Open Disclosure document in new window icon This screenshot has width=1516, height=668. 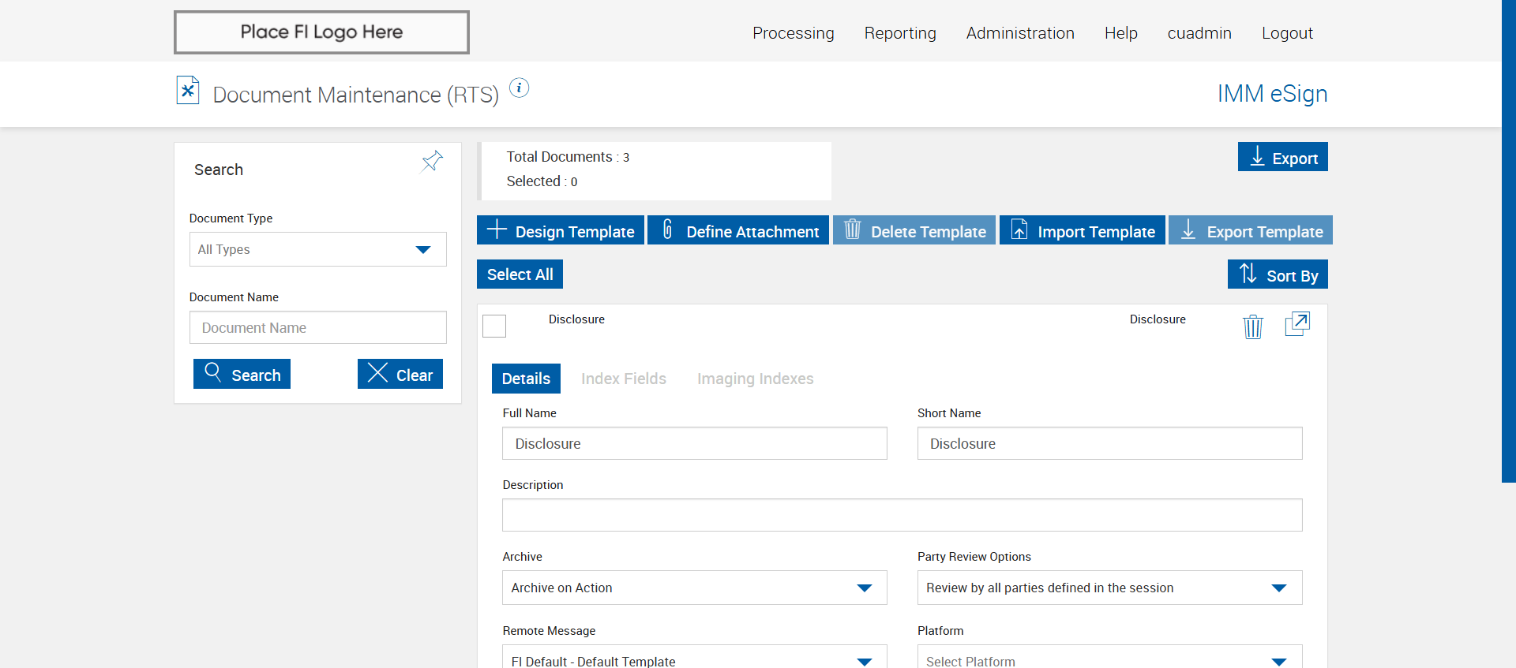click(x=1296, y=324)
